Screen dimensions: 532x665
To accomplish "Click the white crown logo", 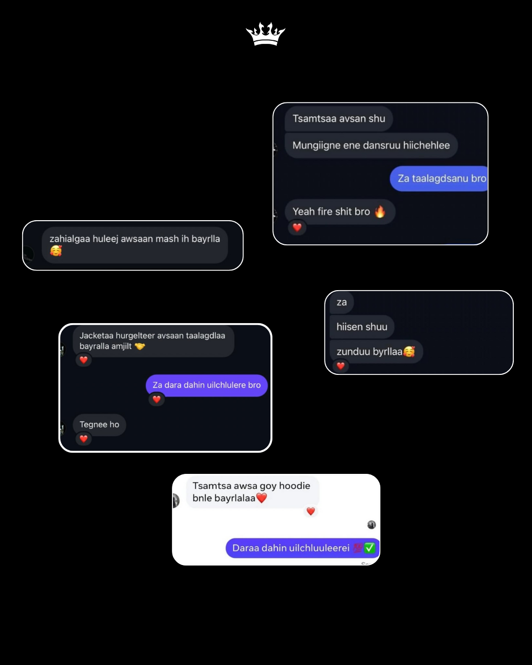I will 266,34.
